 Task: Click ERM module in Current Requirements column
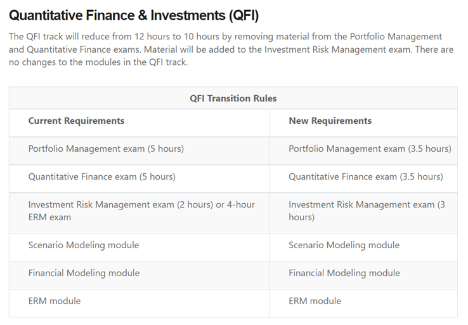(55, 301)
